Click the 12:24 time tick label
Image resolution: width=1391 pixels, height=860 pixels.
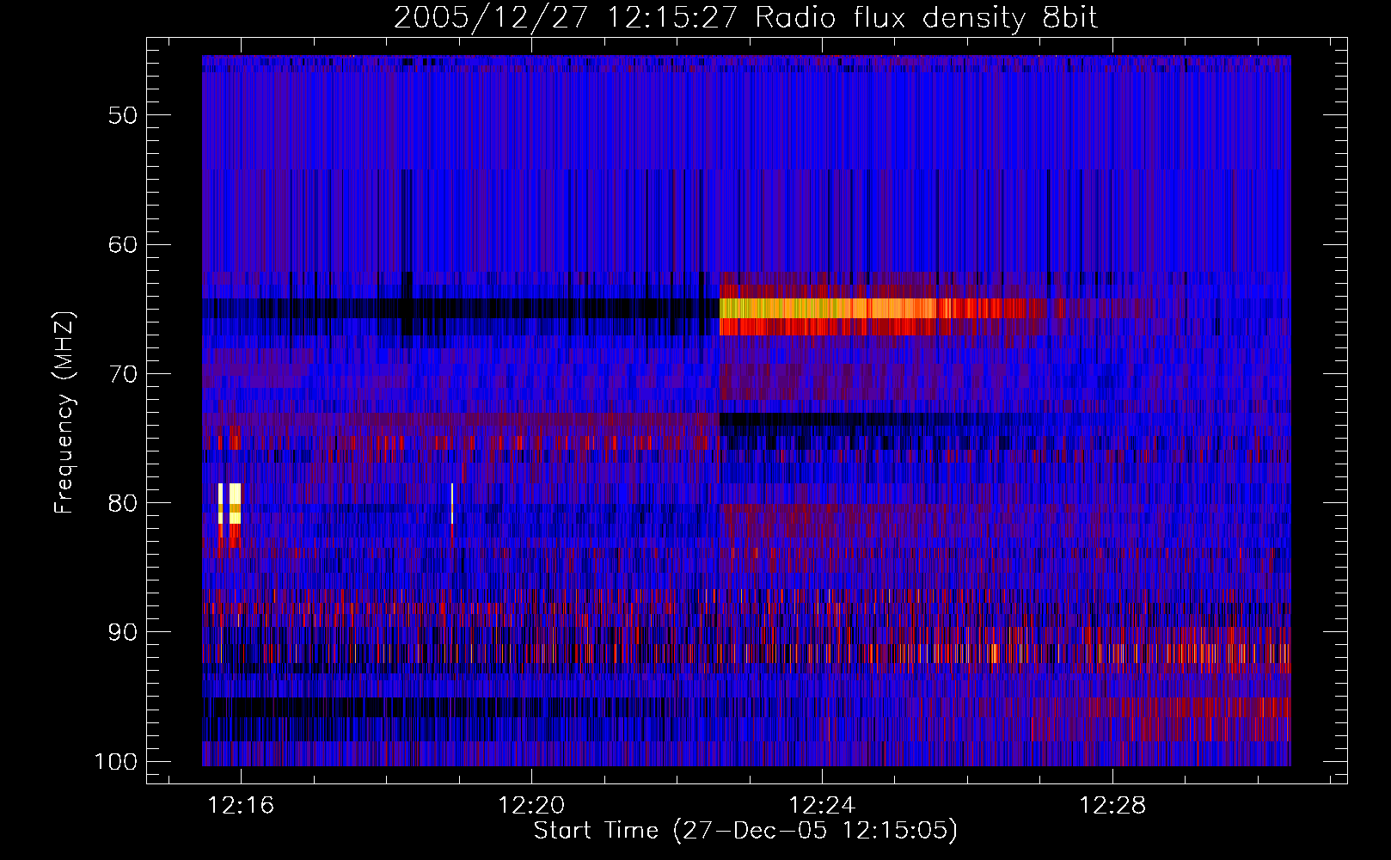(823, 806)
